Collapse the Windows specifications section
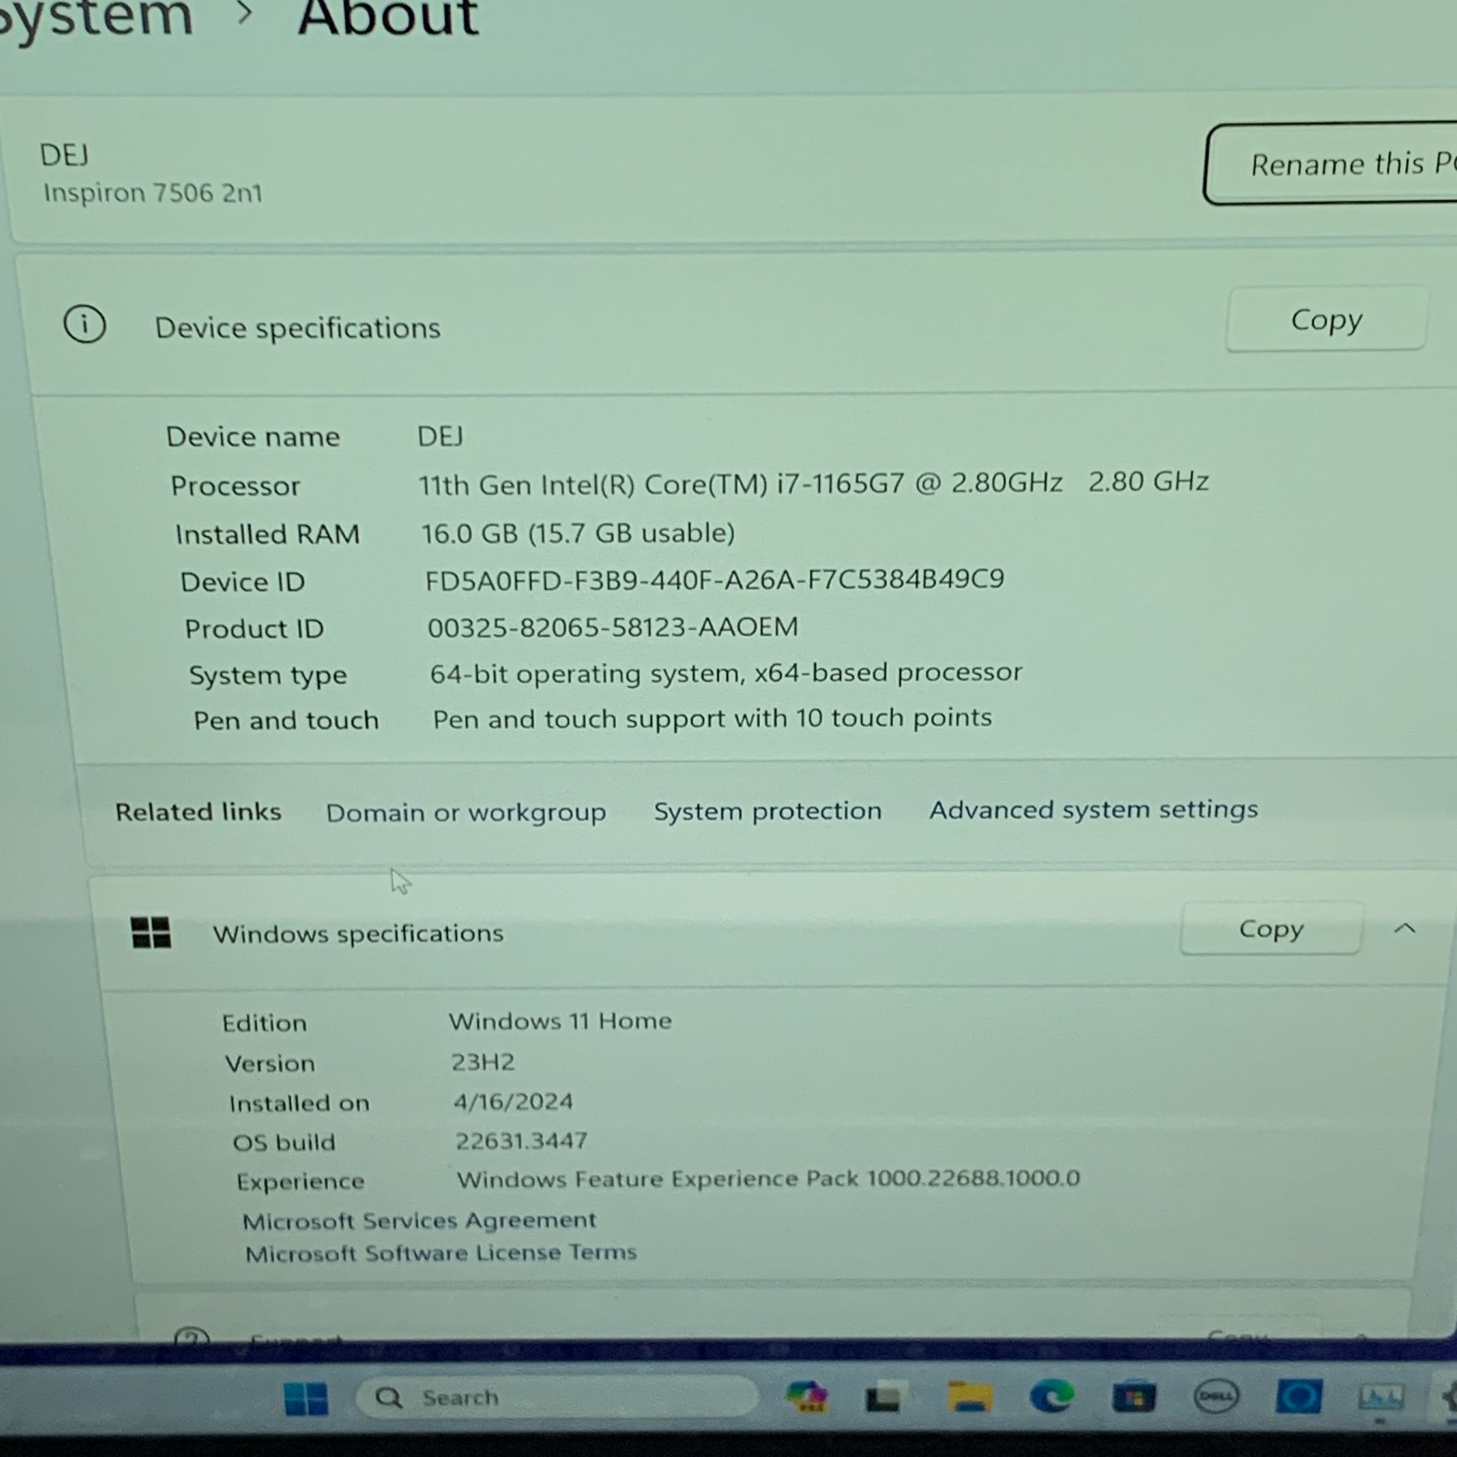 [x=1404, y=928]
